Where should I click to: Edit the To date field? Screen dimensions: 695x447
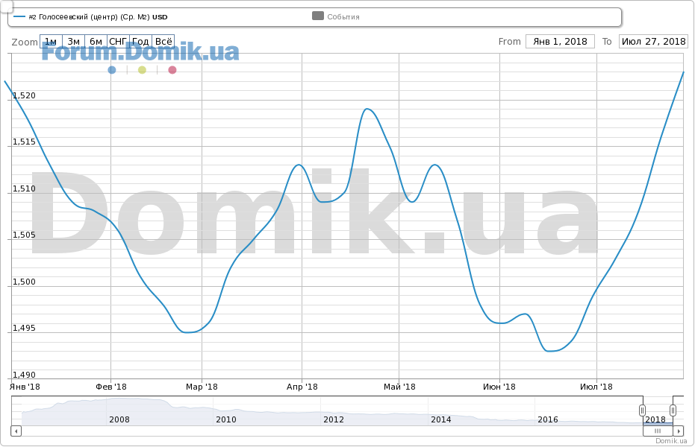(652, 42)
